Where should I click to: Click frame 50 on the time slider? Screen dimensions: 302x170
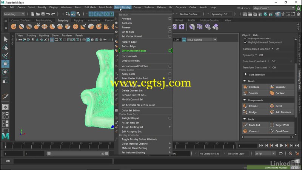(100, 145)
